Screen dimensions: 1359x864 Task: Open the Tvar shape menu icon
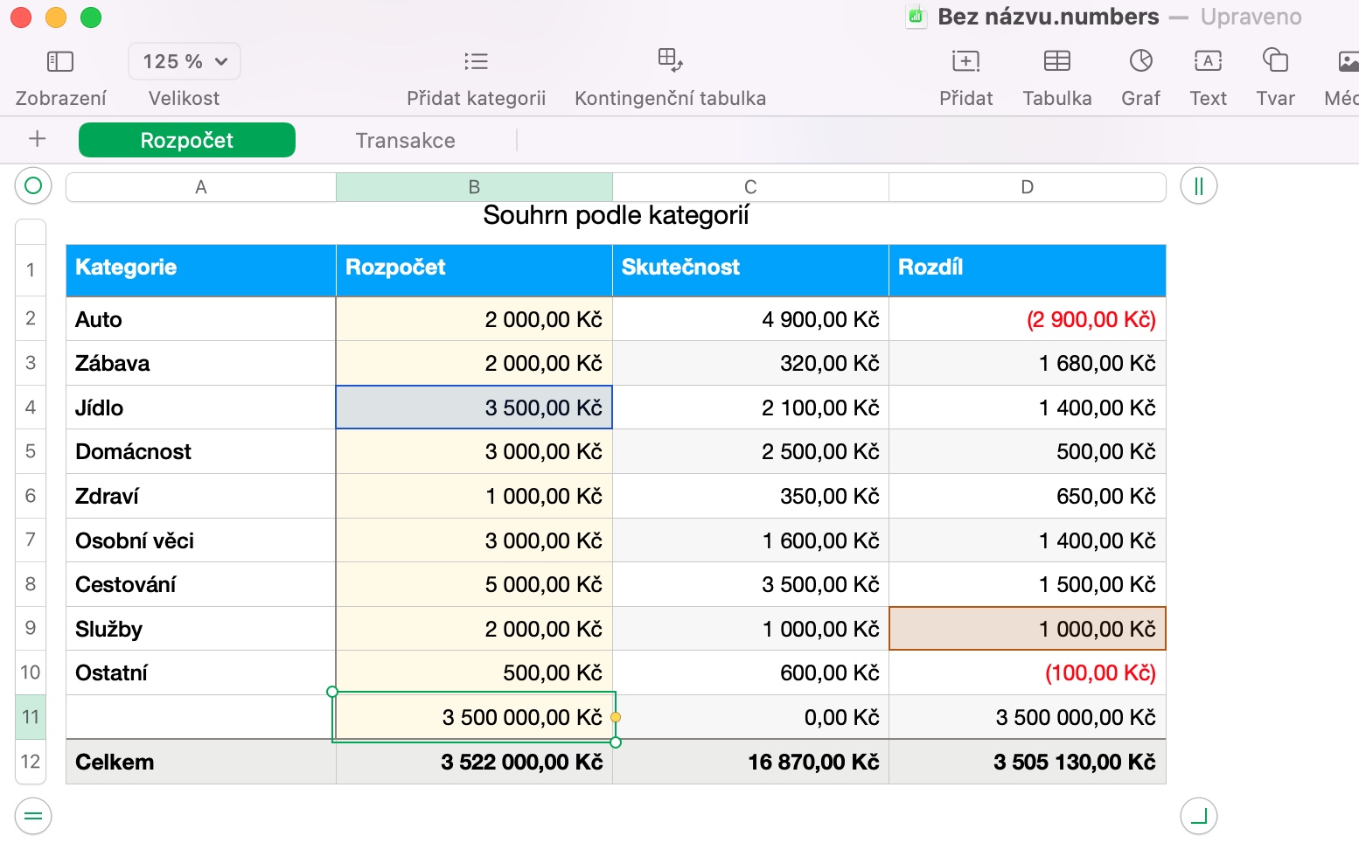coord(1276,60)
